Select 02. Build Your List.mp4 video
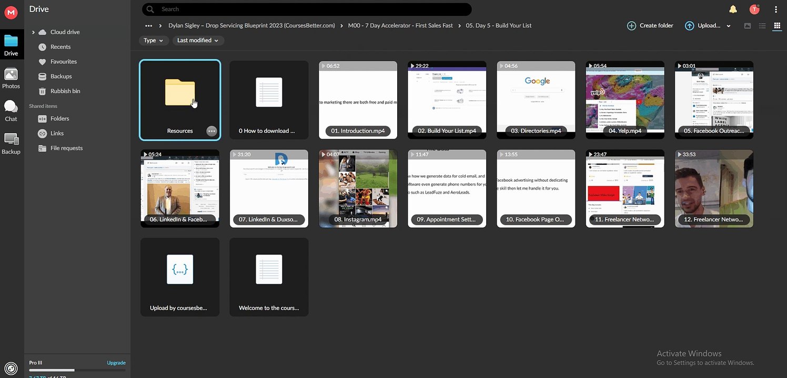This screenshot has height=378, width=787. [x=447, y=100]
